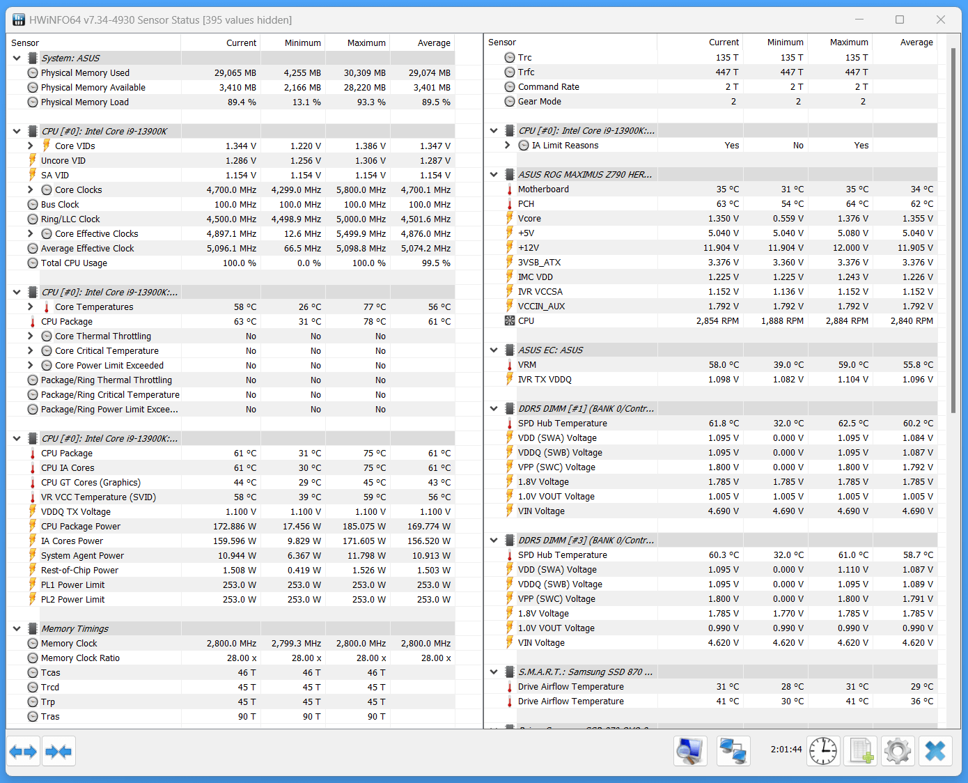Click the expand columns arrows button
Screen dimensions: 968x783
pos(23,752)
